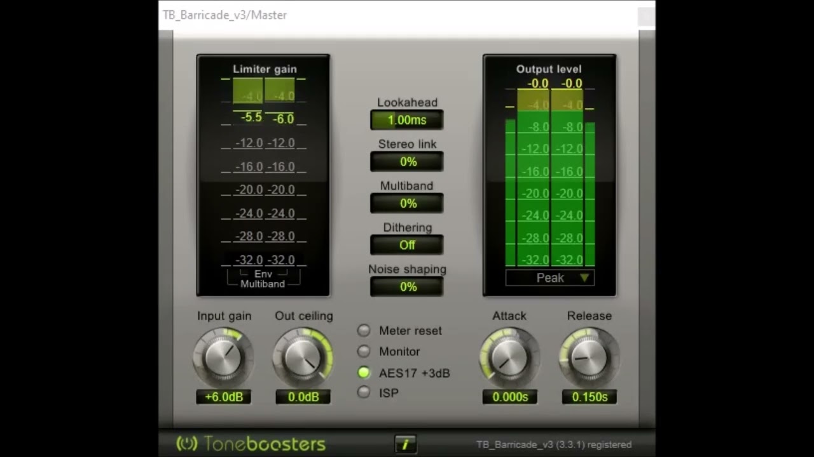Click the 0.0dB out ceiling value
The width and height of the screenshot is (814, 457).
pyautogui.click(x=303, y=397)
